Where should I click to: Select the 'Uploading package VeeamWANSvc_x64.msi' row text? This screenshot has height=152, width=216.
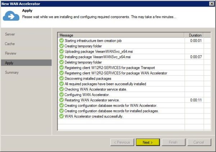(99, 51)
